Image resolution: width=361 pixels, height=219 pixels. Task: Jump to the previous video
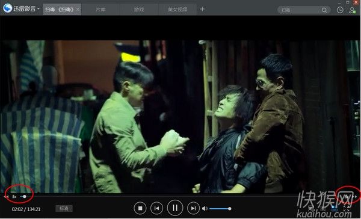156,208
